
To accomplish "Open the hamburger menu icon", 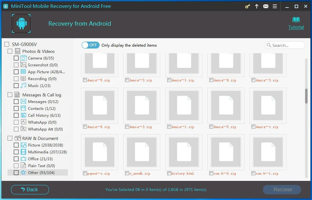I will (x=275, y=6).
